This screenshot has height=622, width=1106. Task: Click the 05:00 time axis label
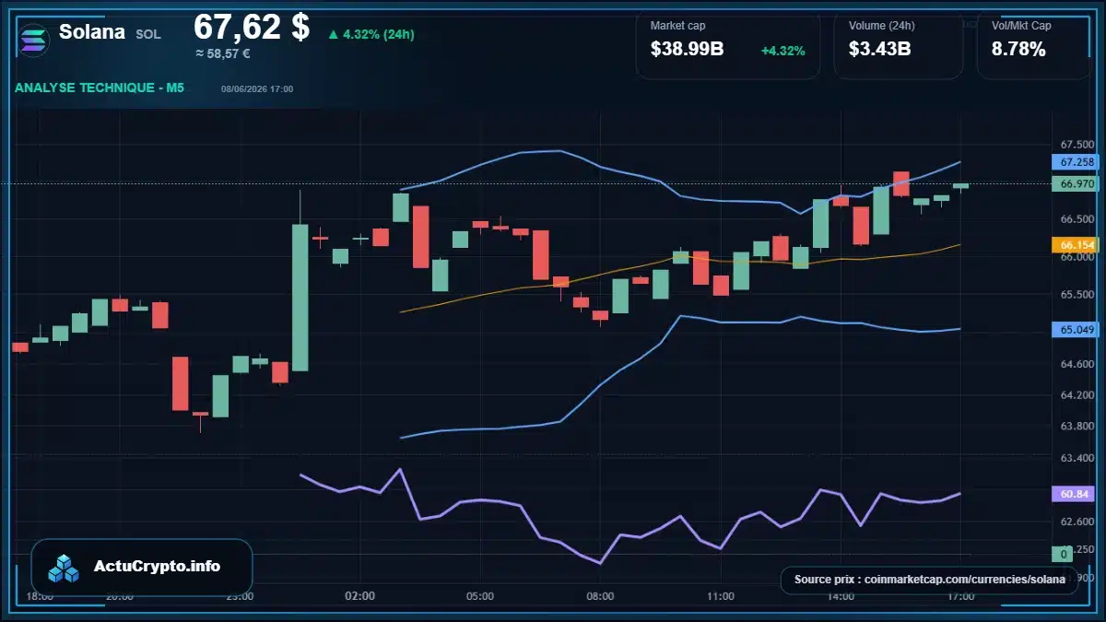pos(480,596)
